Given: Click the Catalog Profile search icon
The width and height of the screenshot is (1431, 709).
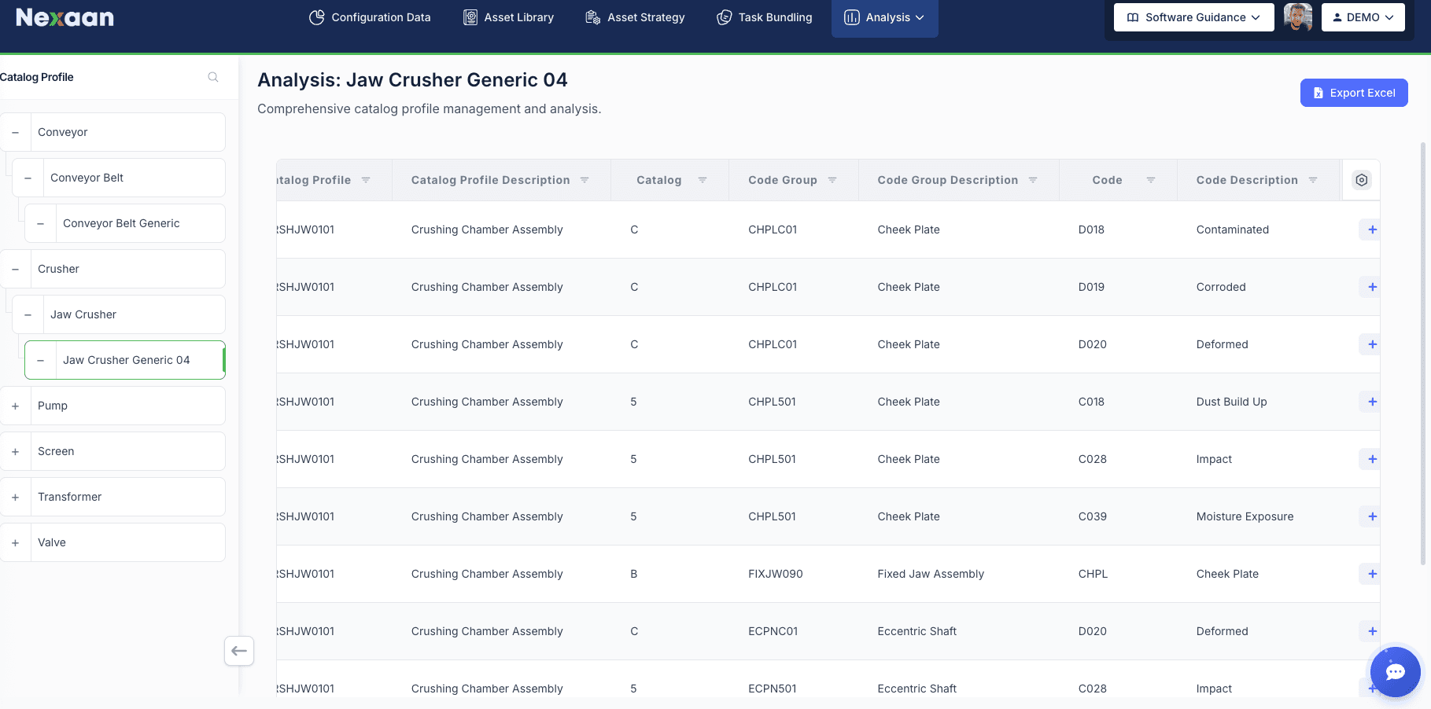Looking at the screenshot, I should (213, 77).
